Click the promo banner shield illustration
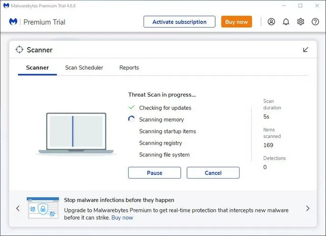The height and width of the screenshot is (236, 326). [43, 208]
